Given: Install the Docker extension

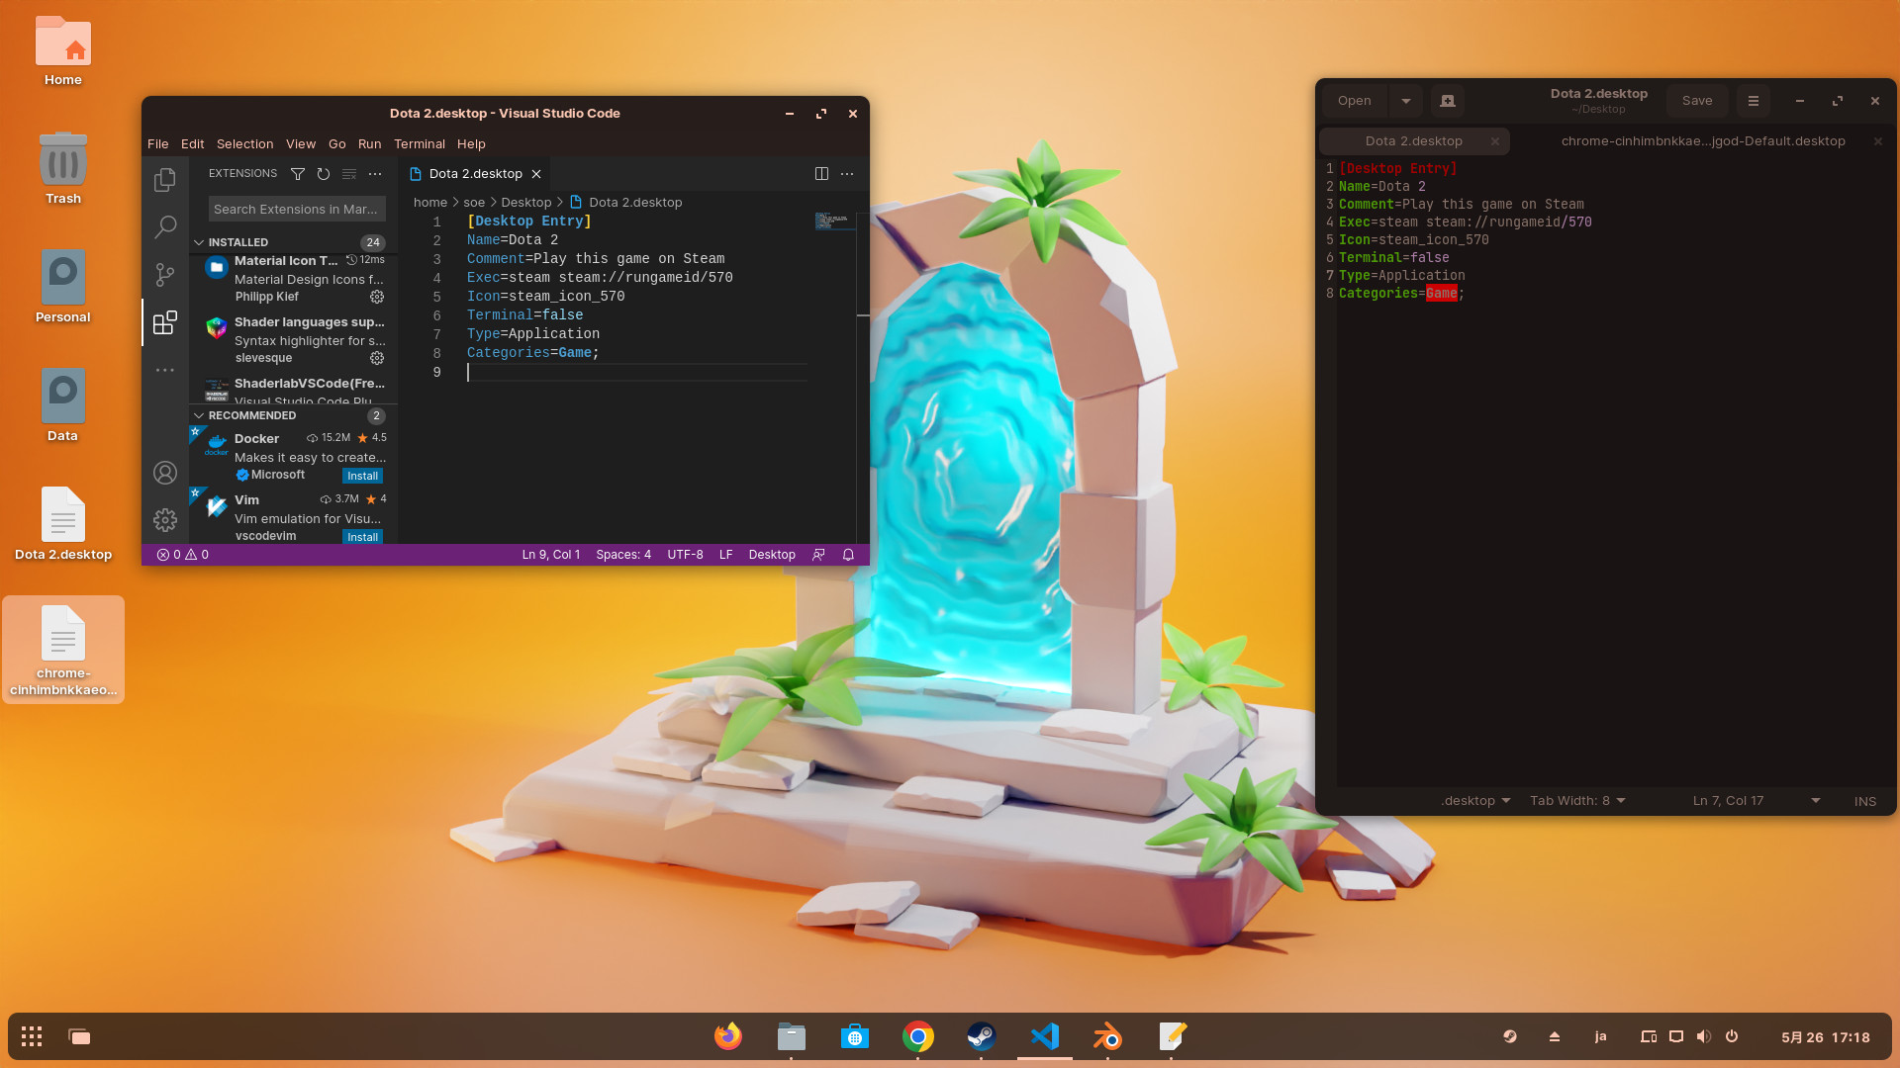Looking at the screenshot, I should [362, 476].
